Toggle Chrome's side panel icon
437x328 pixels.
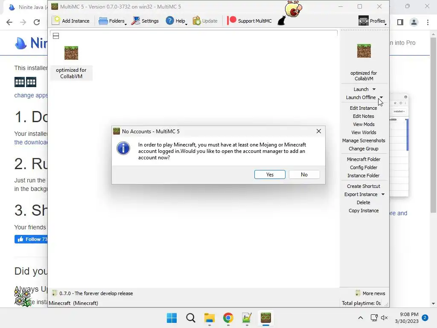click(x=400, y=22)
